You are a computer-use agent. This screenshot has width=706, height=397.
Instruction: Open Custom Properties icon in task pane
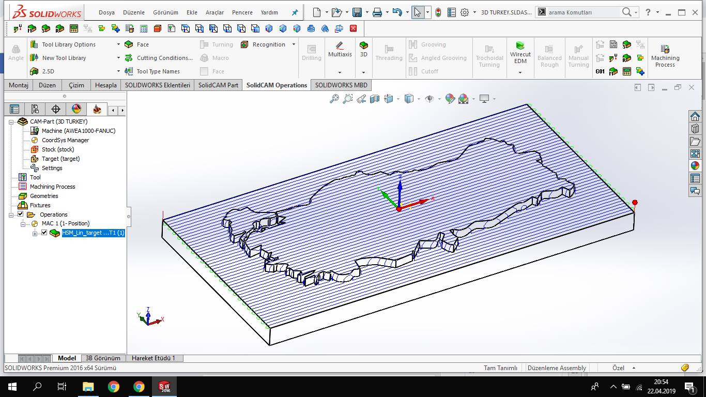[695, 178]
